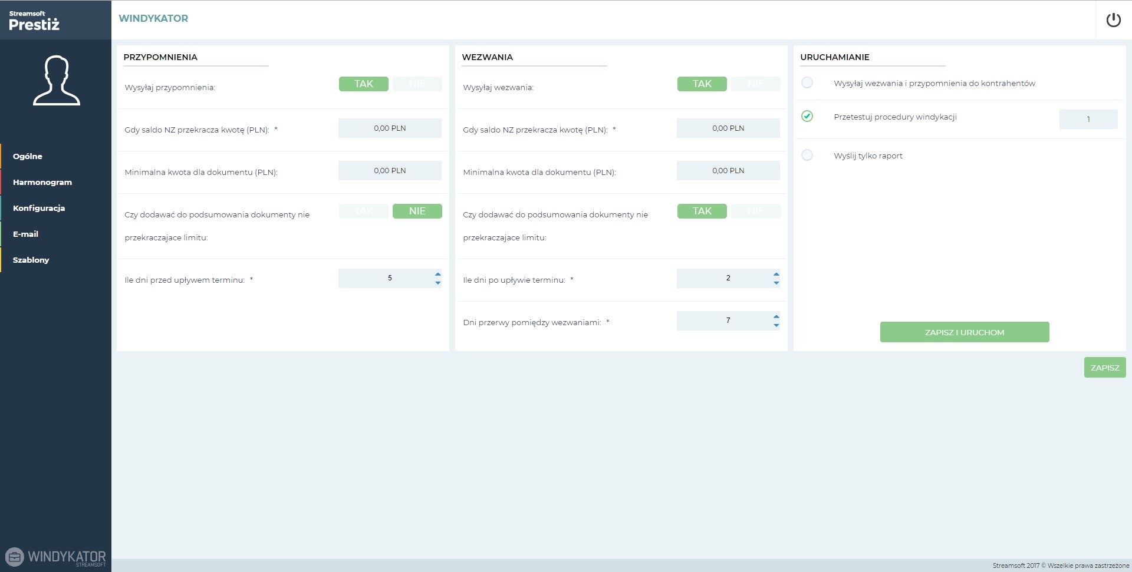The width and height of the screenshot is (1132, 572).
Task: Open the Harmonogram menu section
Action: 42,182
